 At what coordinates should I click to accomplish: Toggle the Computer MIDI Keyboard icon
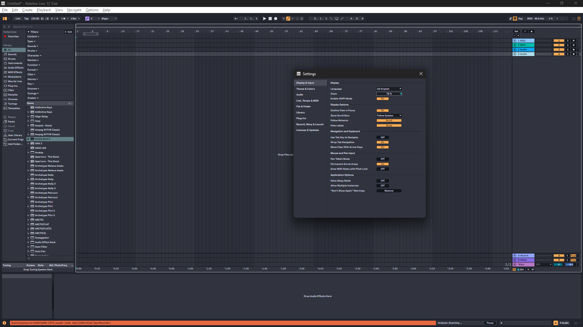(515, 18)
